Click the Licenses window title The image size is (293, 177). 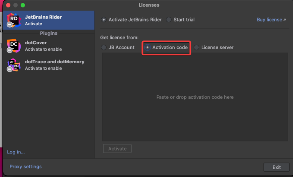[149, 5]
